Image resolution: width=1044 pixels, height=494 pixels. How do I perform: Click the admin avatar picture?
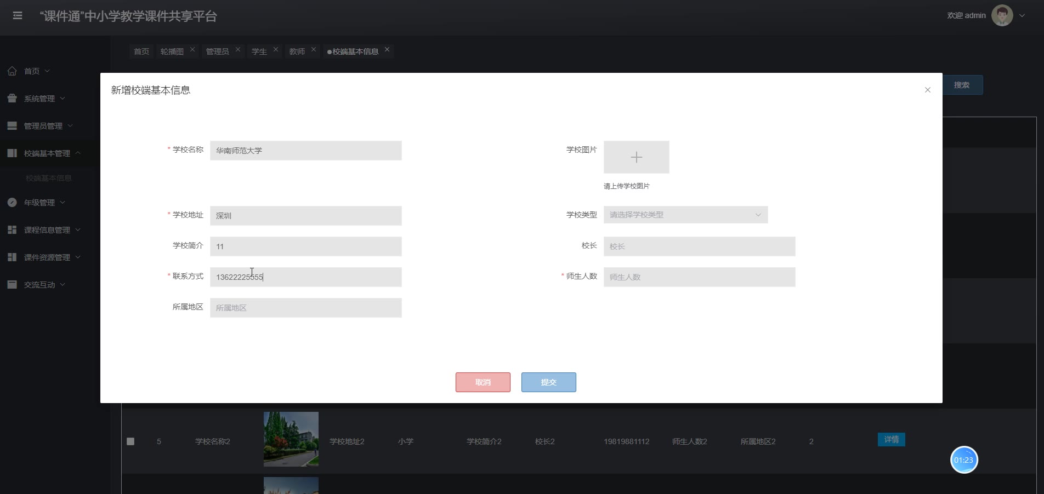pyautogui.click(x=1002, y=15)
